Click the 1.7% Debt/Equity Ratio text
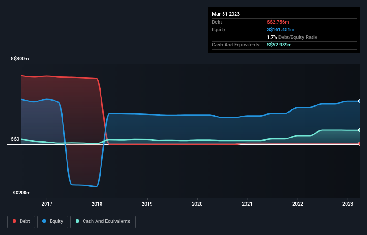Viewport: 367px width, 235px height. point(292,37)
